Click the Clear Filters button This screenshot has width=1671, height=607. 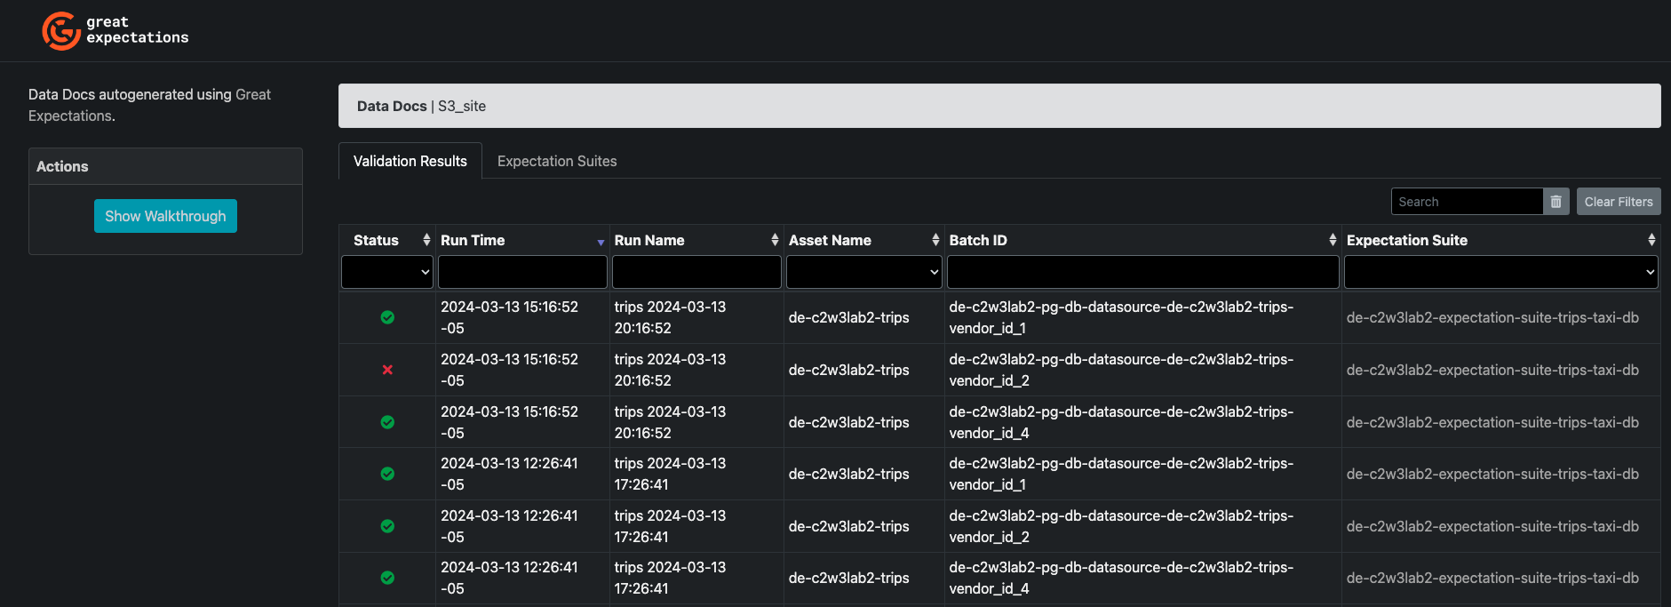pyautogui.click(x=1618, y=202)
